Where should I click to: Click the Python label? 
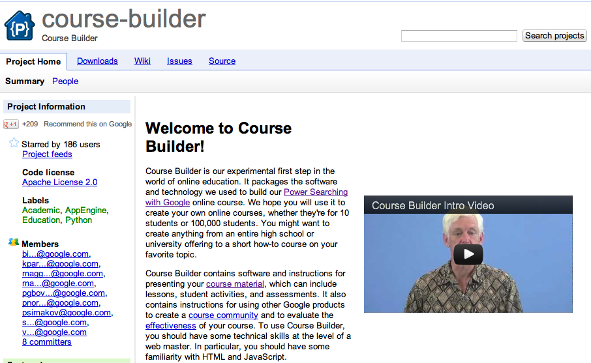[78, 220]
